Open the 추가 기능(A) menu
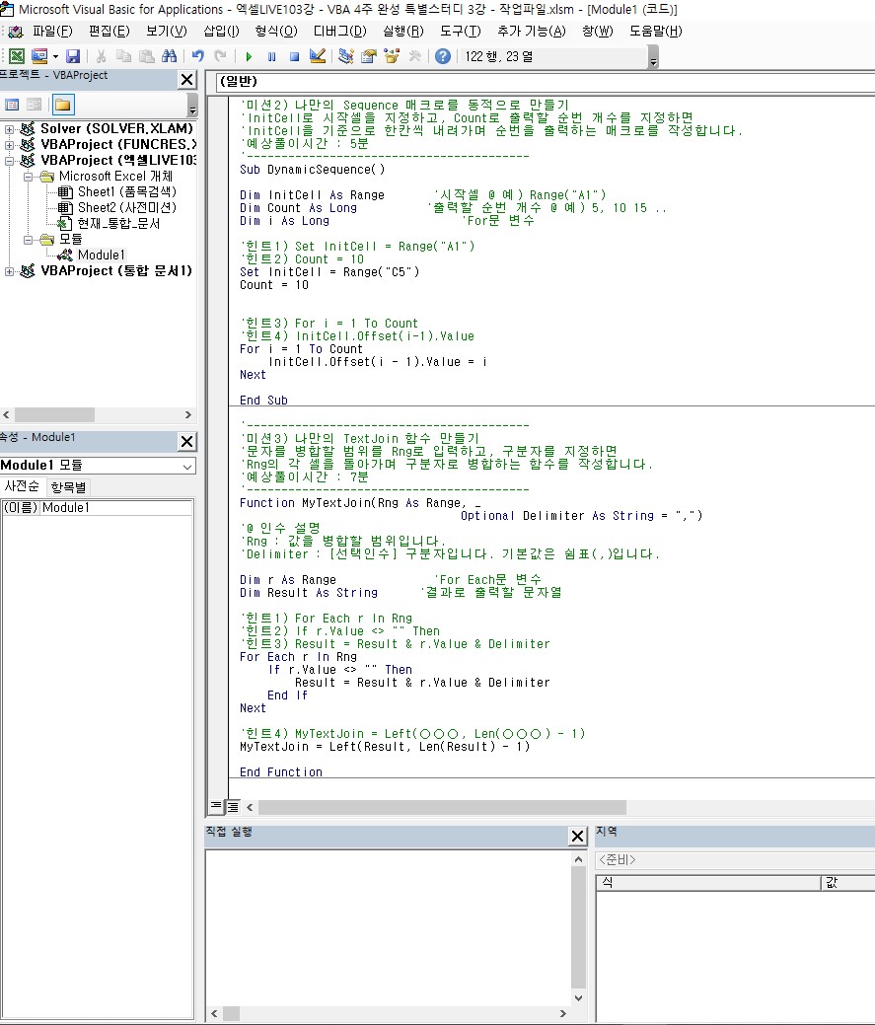Image resolution: width=875 pixels, height=1025 pixels. point(532,31)
